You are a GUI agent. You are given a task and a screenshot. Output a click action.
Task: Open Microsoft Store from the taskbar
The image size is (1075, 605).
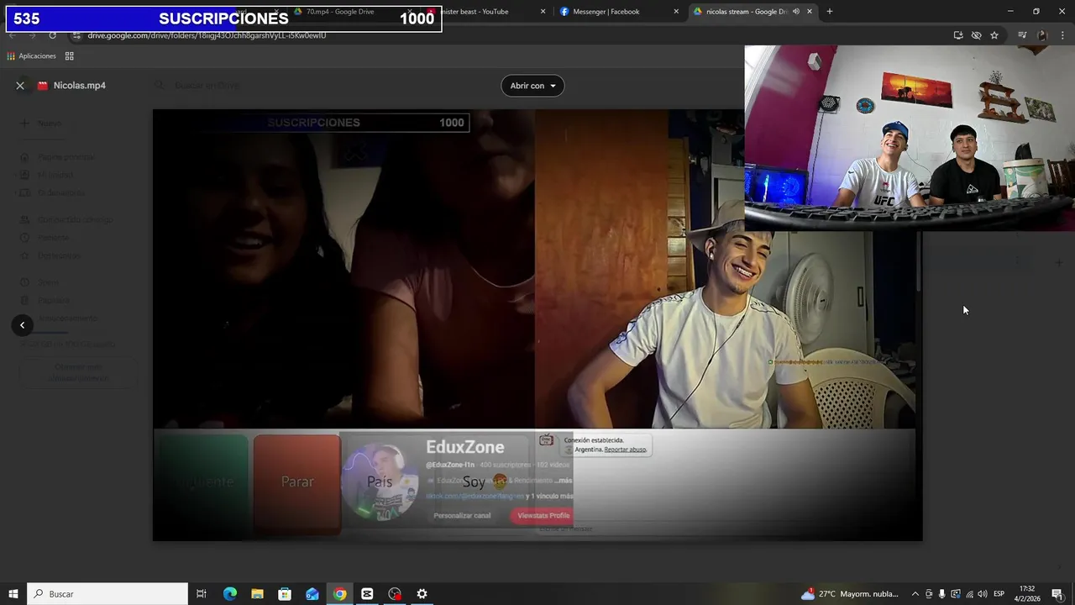coord(285,594)
